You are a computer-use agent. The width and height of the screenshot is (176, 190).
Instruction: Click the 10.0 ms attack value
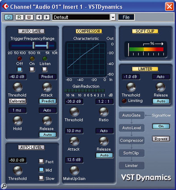(74, 131)
